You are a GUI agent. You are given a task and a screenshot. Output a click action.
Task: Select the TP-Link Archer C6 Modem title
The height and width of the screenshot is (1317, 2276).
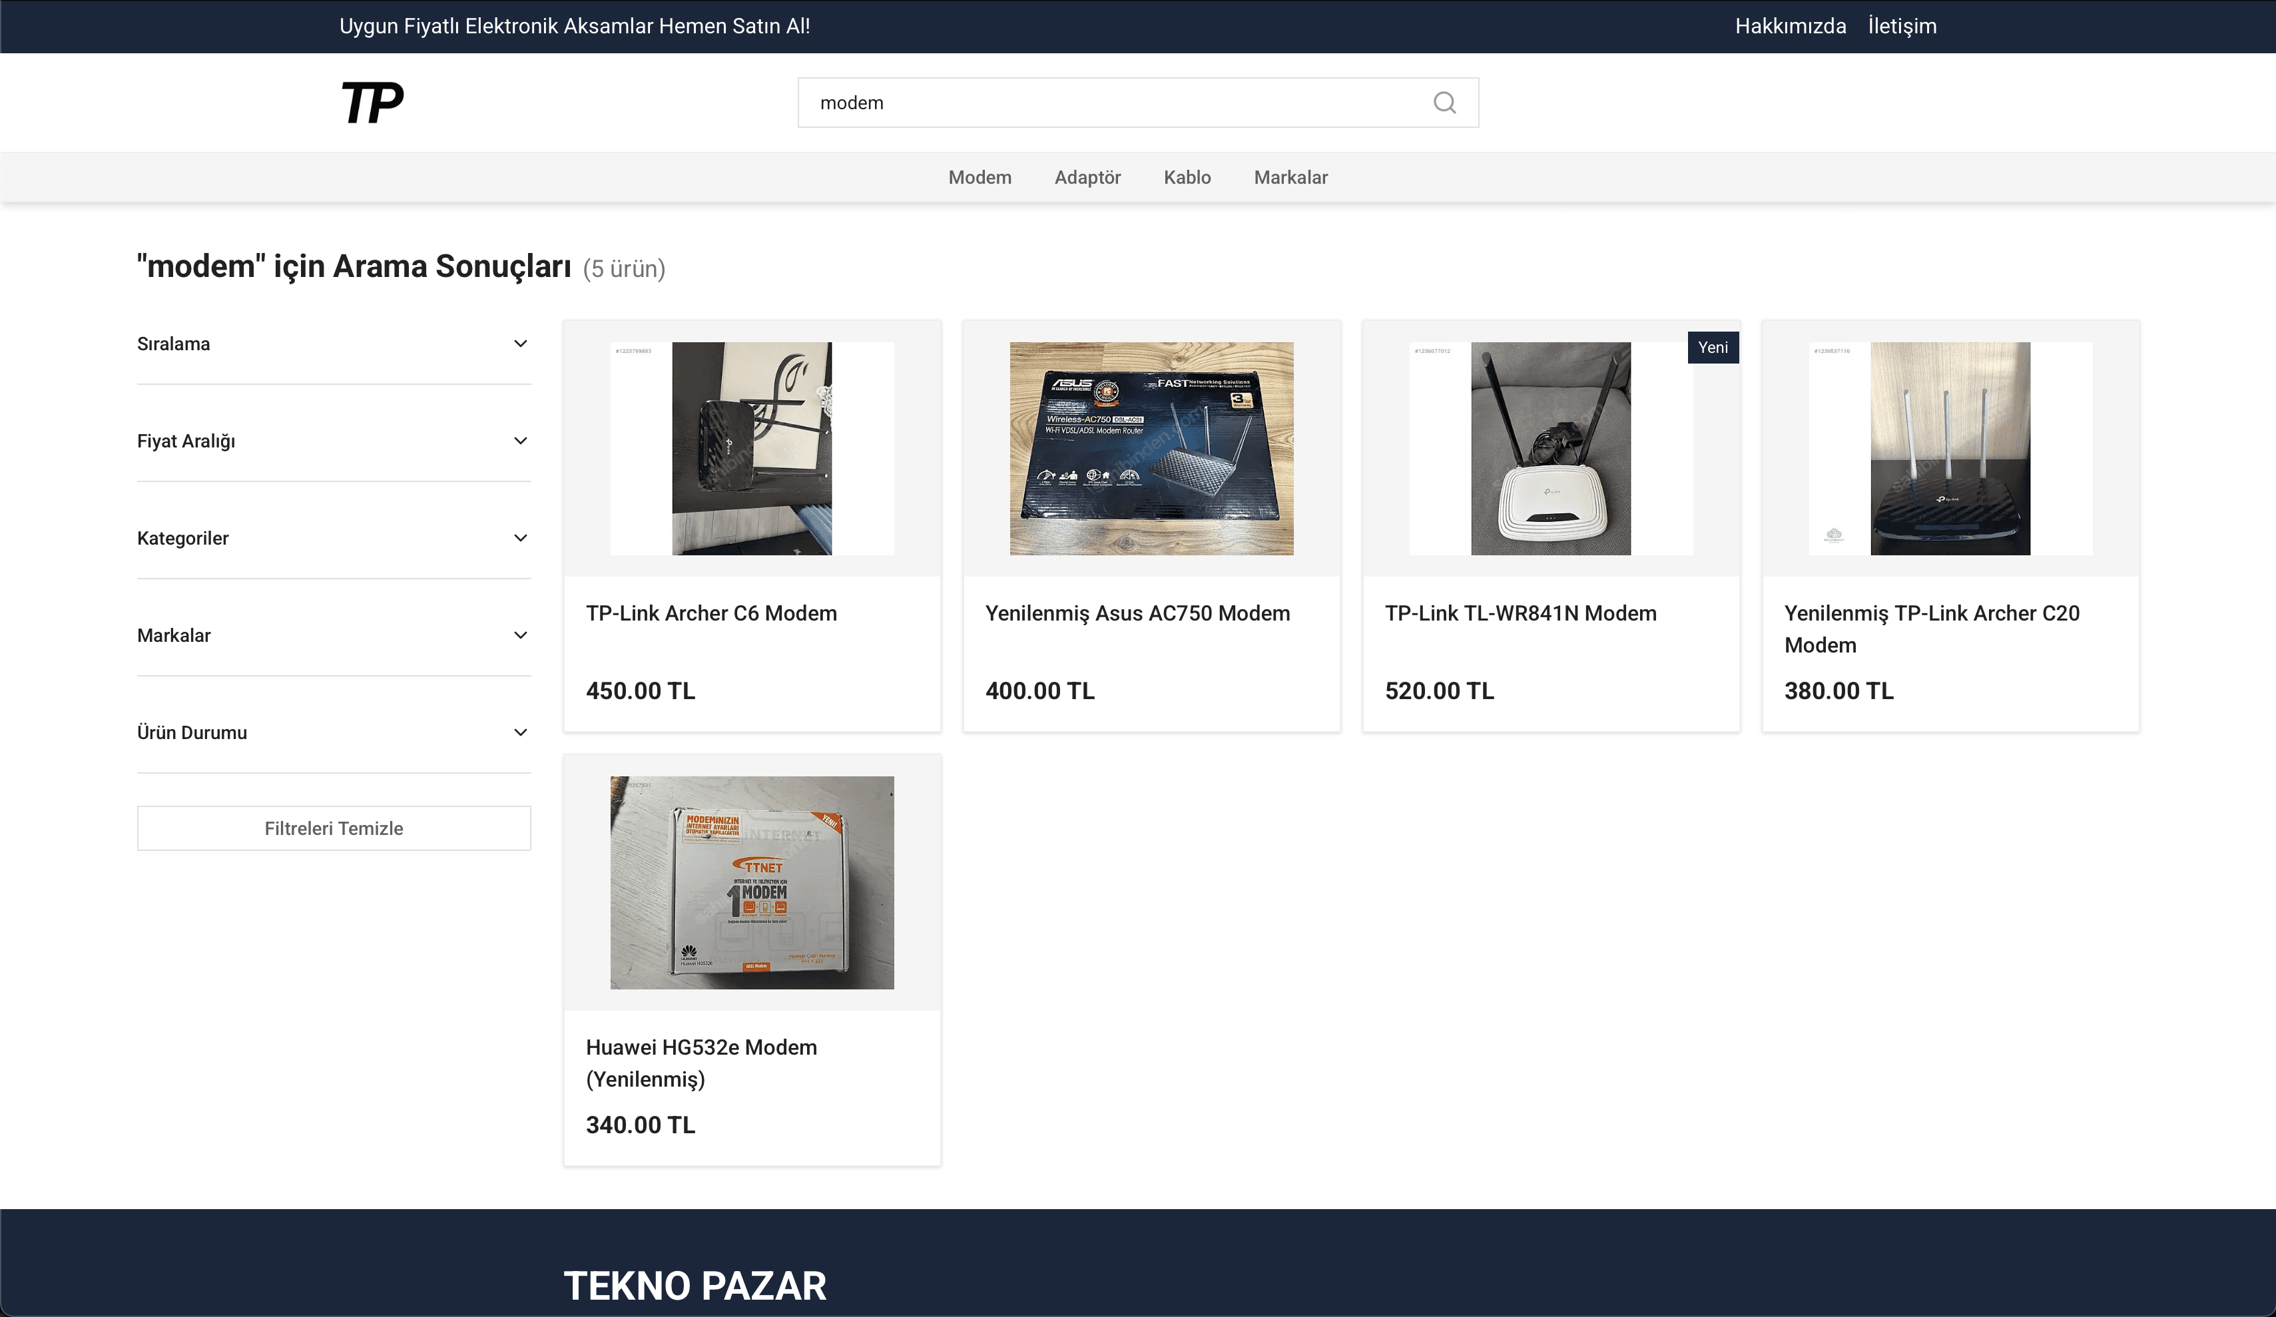[x=712, y=613]
